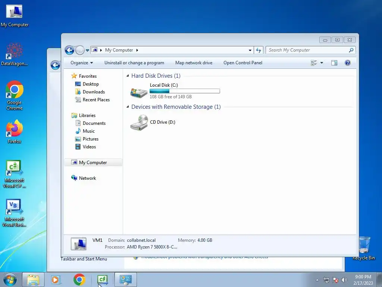
Task: Click the VM1 computer icon in details pane
Action: coord(78,244)
